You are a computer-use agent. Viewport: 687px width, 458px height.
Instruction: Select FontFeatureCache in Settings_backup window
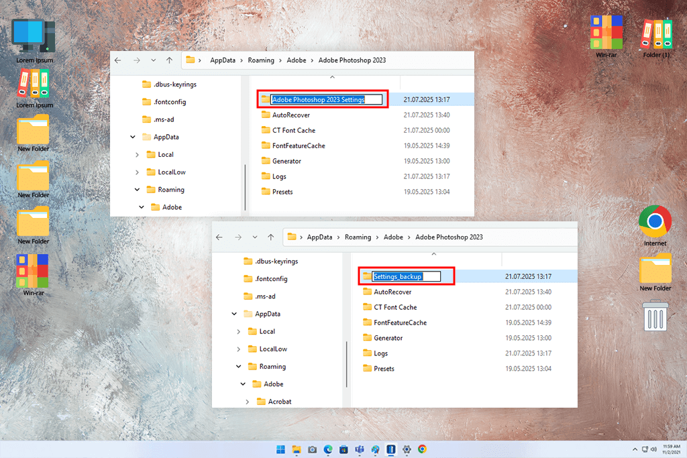point(394,323)
